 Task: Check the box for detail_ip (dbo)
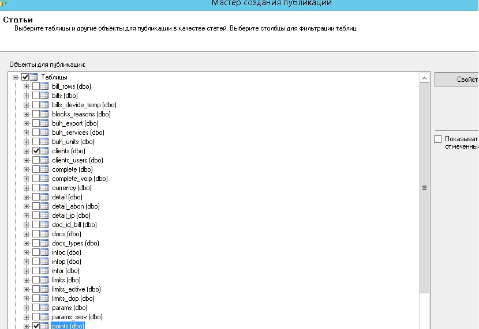pos(36,215)
